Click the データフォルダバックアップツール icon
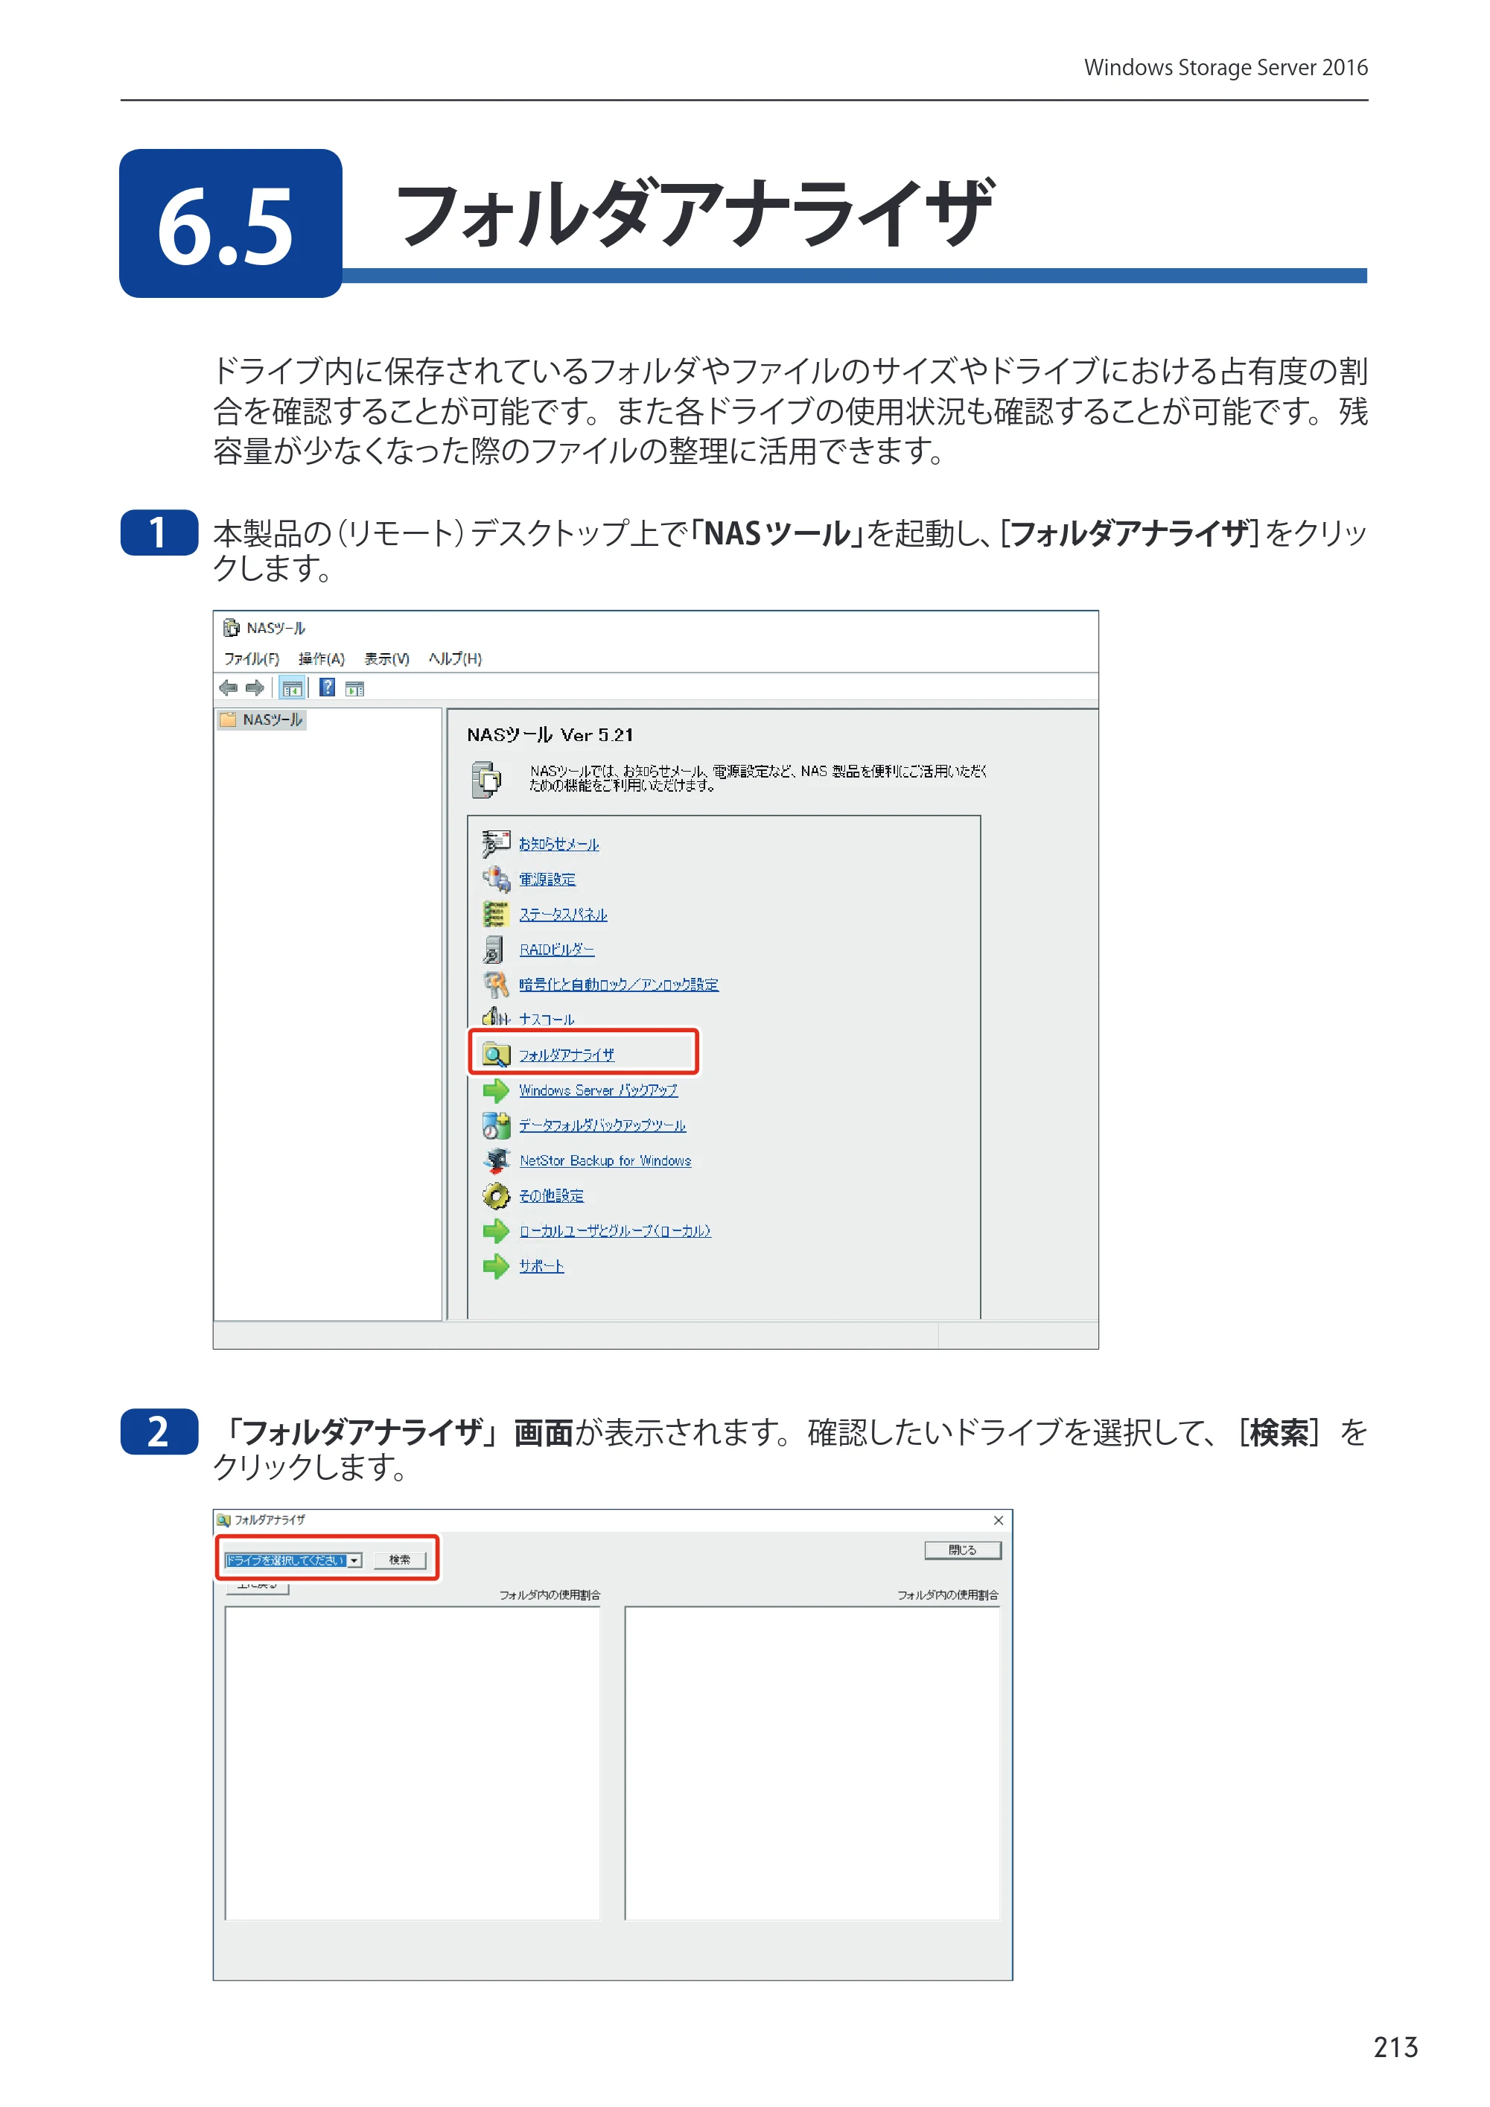 (495, 1125)
